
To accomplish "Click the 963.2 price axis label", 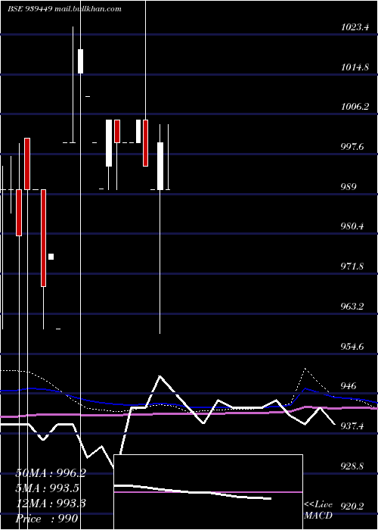I will [352, 306].
